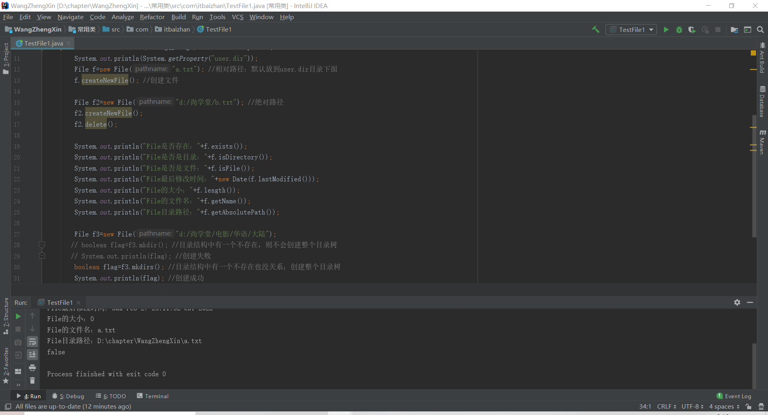This screenshot has height=415, width=768.
Task: Toggle soft-wrap in Run console
Action: point(32,342)
